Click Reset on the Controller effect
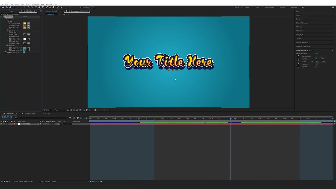The width and height of the screenshot is (336, 189). (x=25, y=17)
